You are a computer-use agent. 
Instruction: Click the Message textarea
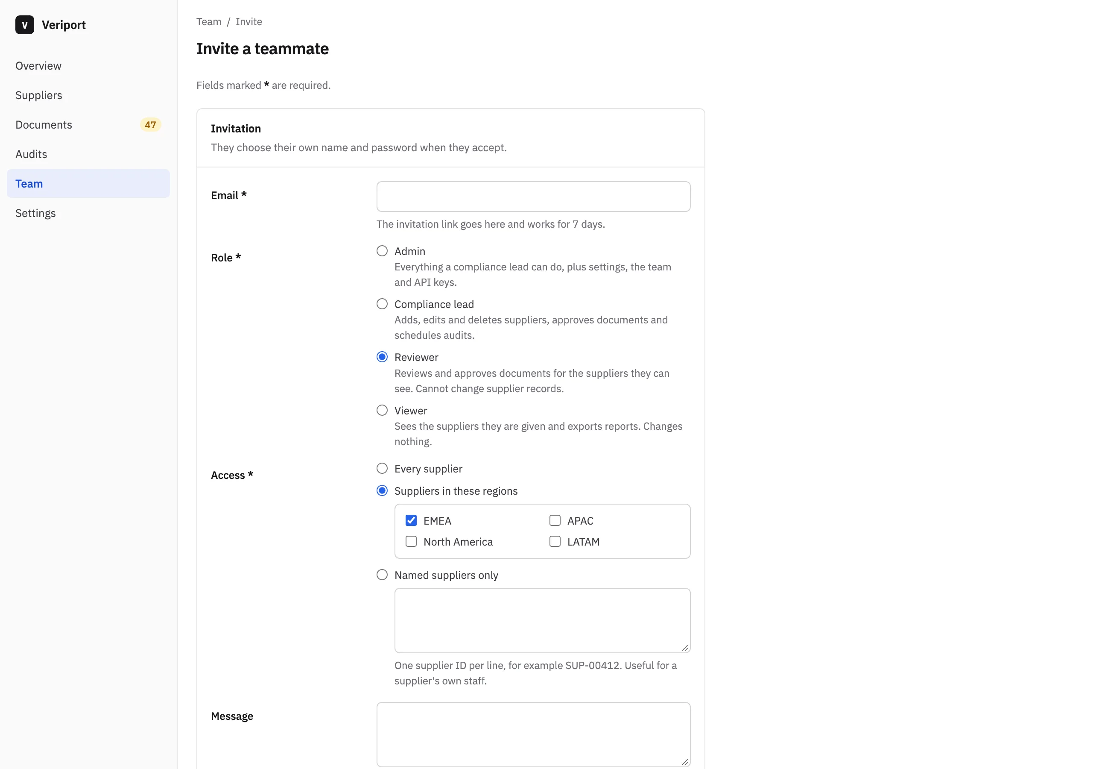click(x=533, y=734)
